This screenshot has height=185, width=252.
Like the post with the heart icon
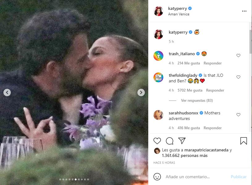point(157,141)
